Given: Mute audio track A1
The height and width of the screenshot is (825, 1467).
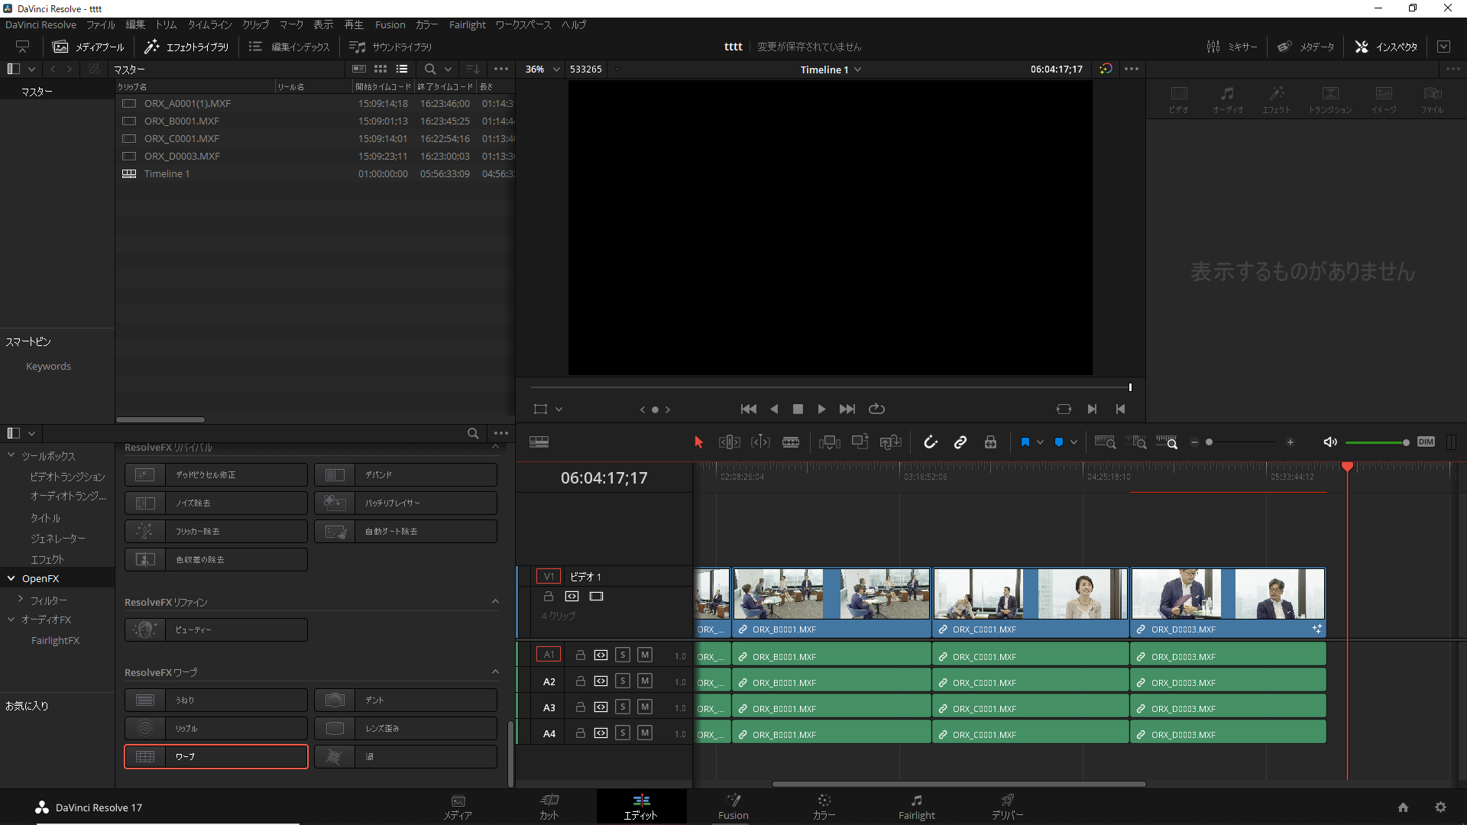Looking at the screenshot, I should 645,655.
